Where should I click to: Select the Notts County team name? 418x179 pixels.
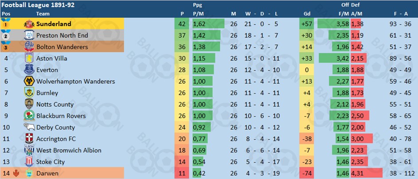[55, 104]
